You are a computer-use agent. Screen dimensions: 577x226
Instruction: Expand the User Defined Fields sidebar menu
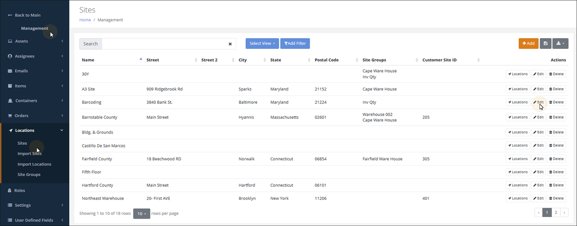pyautogui.click(x=35, y=220)
